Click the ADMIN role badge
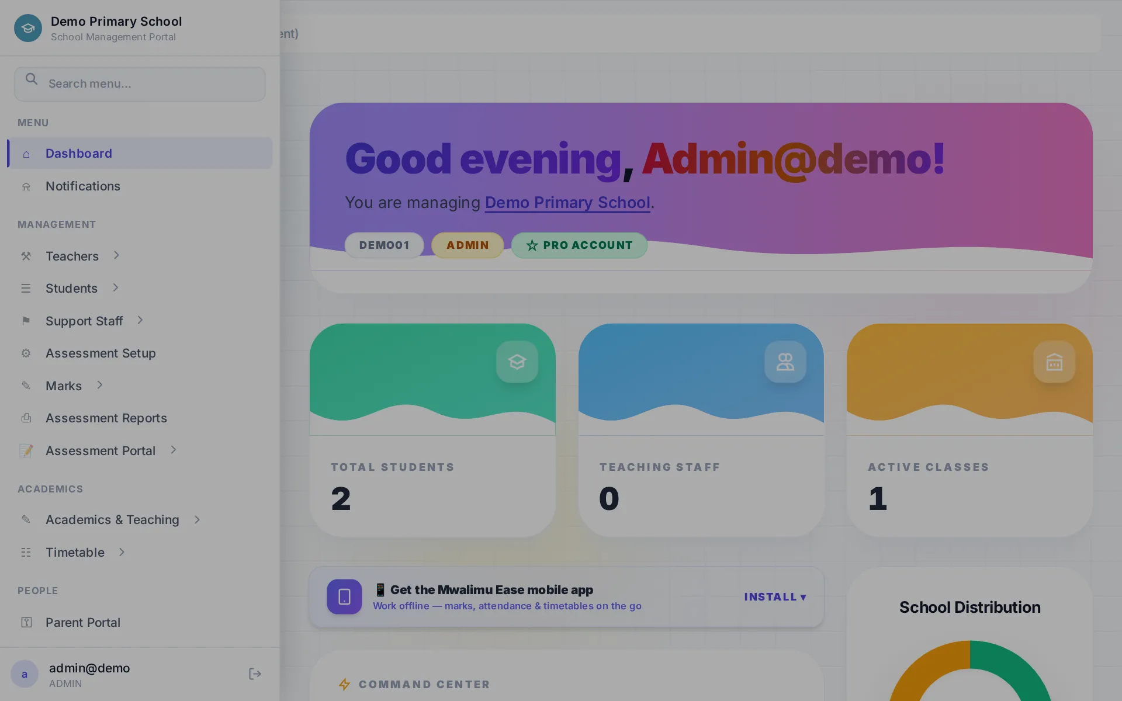Screen dimensions: 1122x701 pos(467,245)
